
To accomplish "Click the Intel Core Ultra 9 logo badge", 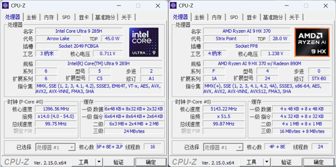I will click(144, 42).
